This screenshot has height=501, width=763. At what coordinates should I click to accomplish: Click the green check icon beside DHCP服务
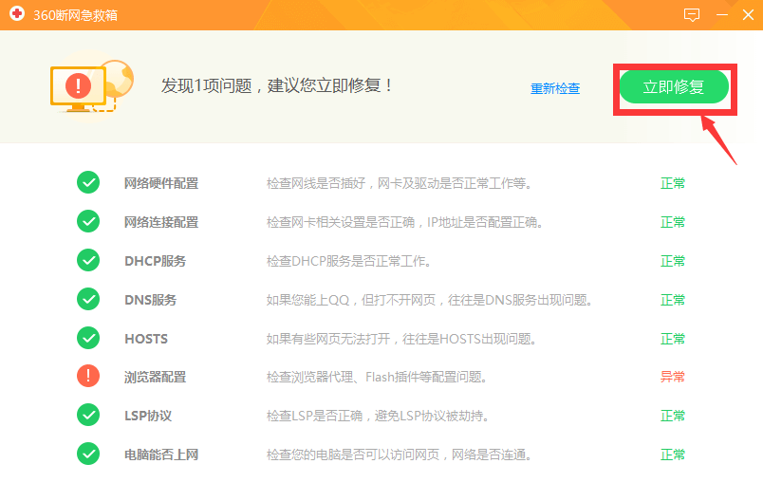(88, 261)
